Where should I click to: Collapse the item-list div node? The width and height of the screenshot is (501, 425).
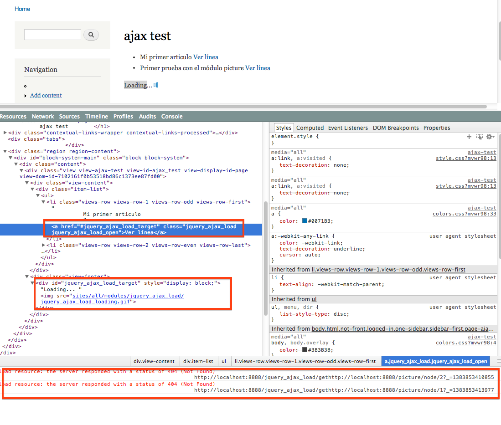32,189
